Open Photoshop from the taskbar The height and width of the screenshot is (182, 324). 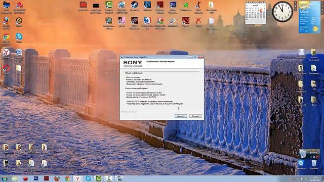[x=36, y=178]
